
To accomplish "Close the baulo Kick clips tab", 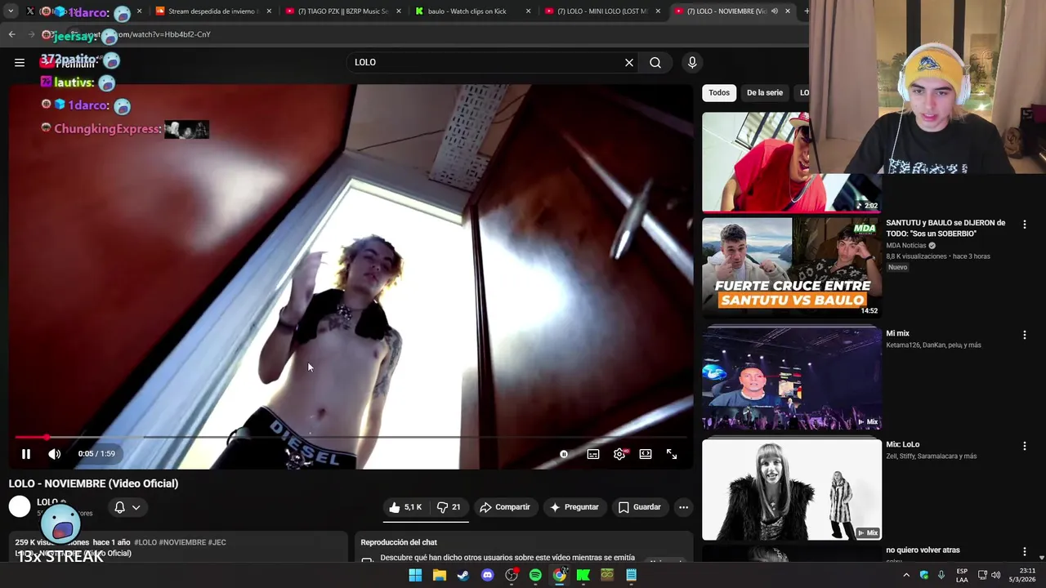I will [x=529, y=11].
